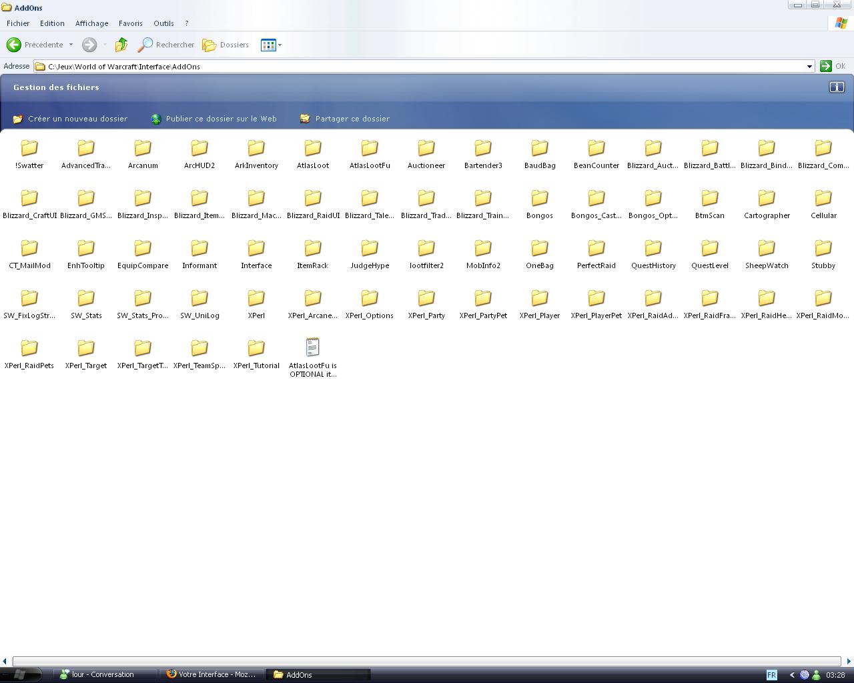Open the Edition menu
This screenshot has height=683, width=854.
pos(52,23)
